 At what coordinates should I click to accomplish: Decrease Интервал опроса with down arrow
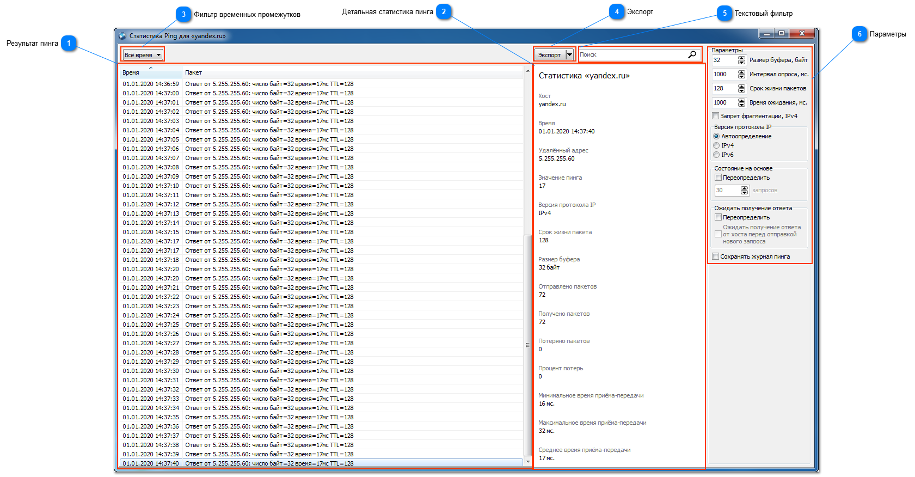[741, 76]
